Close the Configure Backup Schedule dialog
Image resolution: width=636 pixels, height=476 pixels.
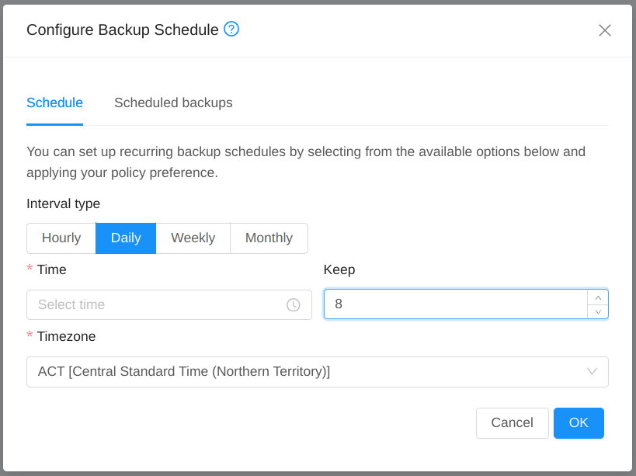point(605,30)
